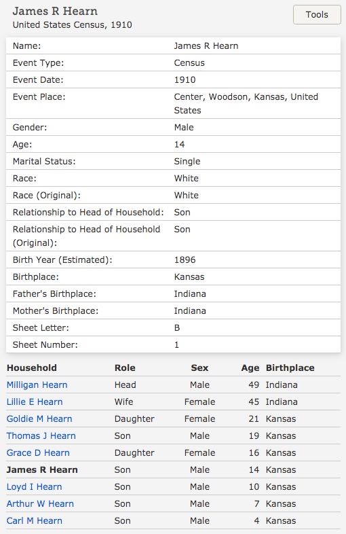Click the United States Census, 1910 subtitle
The height and width of the screenshot is (534, 346).
pos(73,25)
